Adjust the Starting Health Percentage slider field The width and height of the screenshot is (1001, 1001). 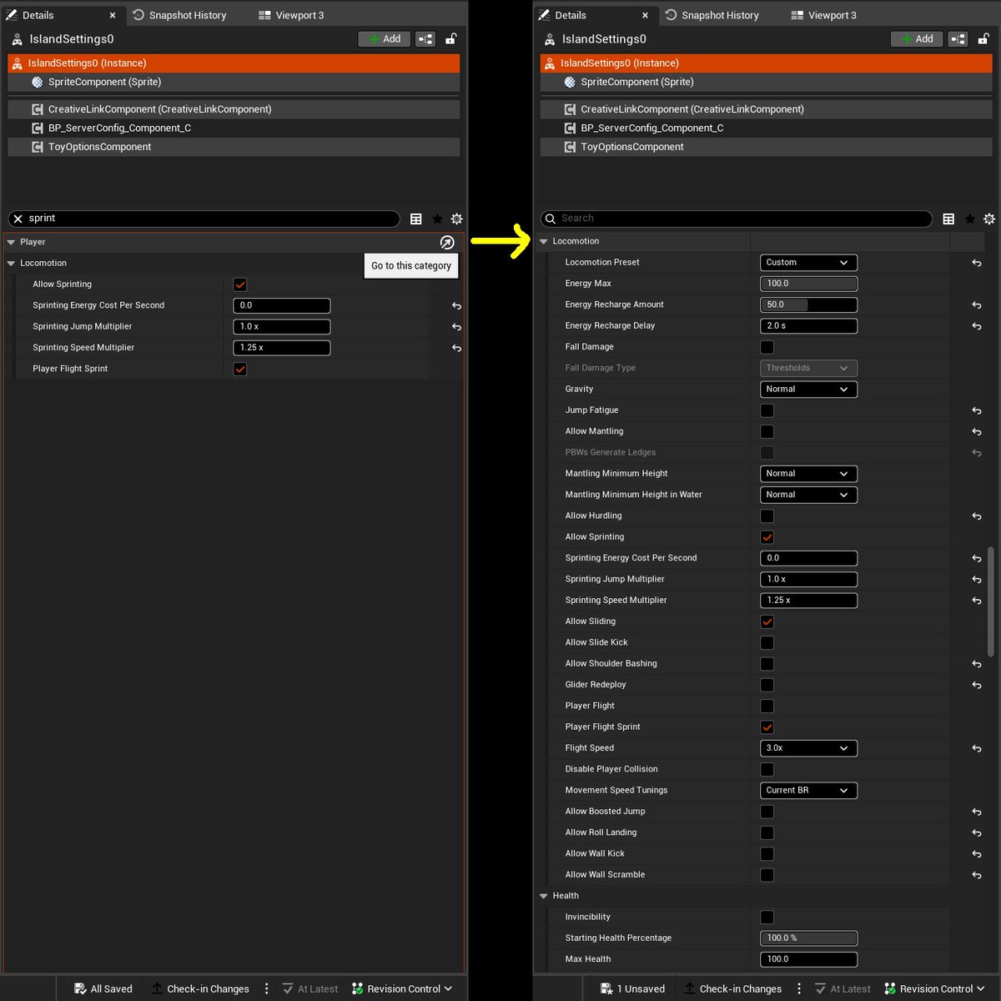(808, 938)
